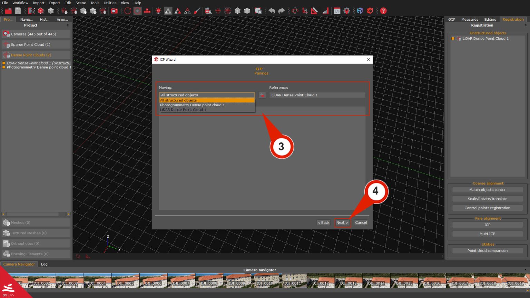Open the Workflow menu
Viewport: 530px width, 298px height.
click(20, 3)
